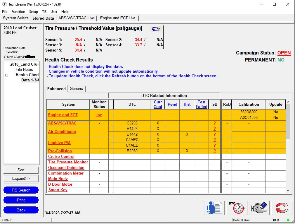Click the Sort button
The height and width of the screenshot is (224, 295).
(21, 170)
